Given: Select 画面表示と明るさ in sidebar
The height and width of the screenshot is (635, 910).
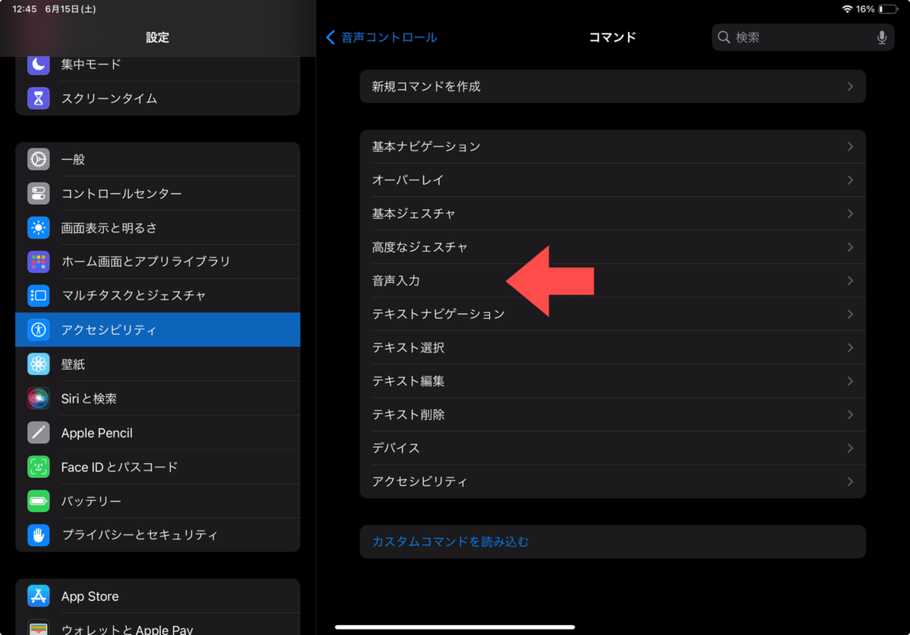Looking at the screenshot, I should (x=158, y=227).
